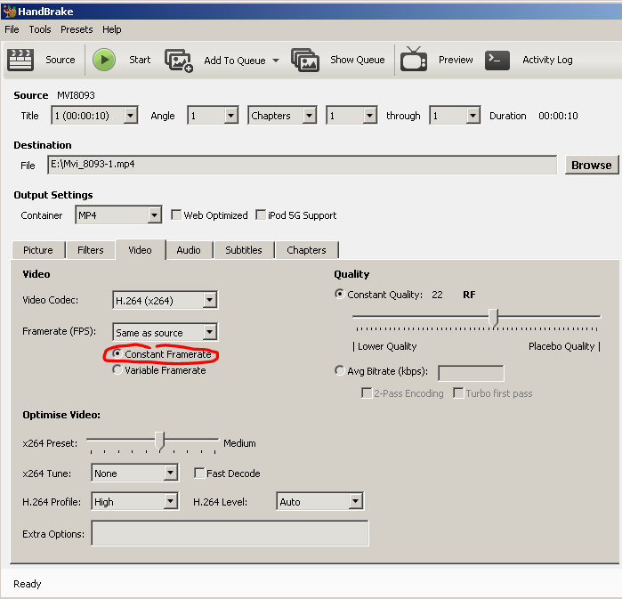The height and width of the screenshot is (599, 622).
Task: Toggle the 2-Pass Encoding checkbox
Action: [367, 393]
